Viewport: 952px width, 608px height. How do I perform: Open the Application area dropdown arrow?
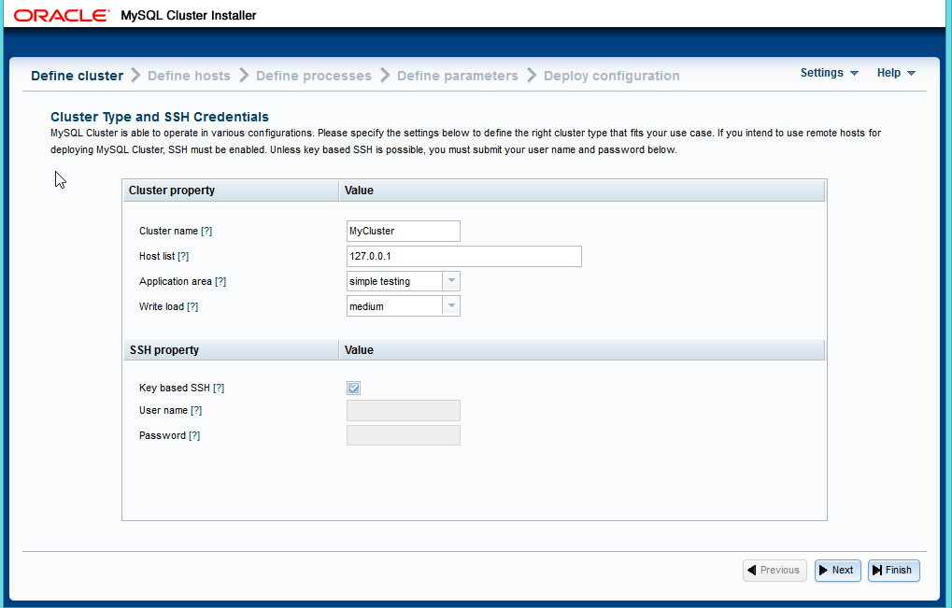point(451,281)
